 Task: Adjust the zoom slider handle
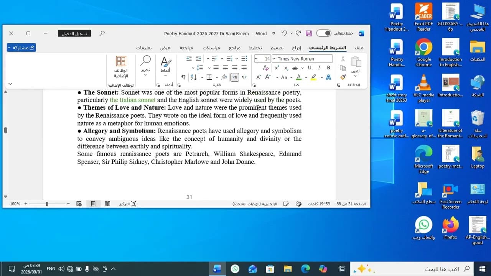click(47, 204)
